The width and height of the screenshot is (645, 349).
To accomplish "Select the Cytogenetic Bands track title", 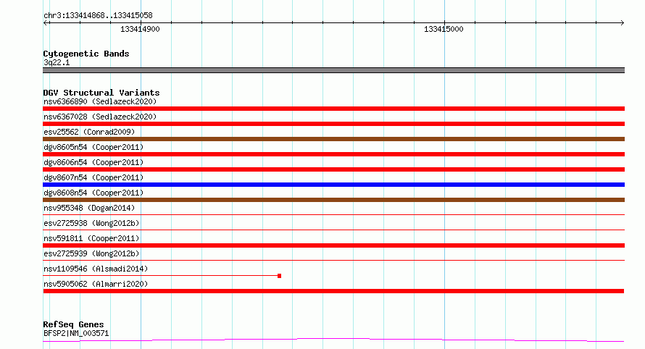I will (86, 54).
